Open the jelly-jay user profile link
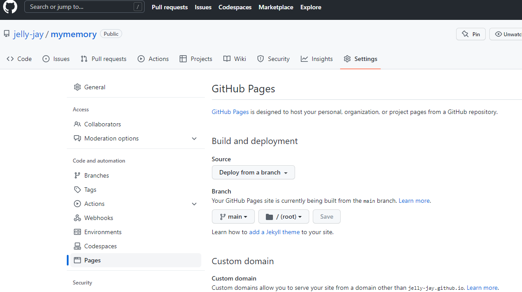The height and width of the screenshot is (292, 522). [28, 34]
